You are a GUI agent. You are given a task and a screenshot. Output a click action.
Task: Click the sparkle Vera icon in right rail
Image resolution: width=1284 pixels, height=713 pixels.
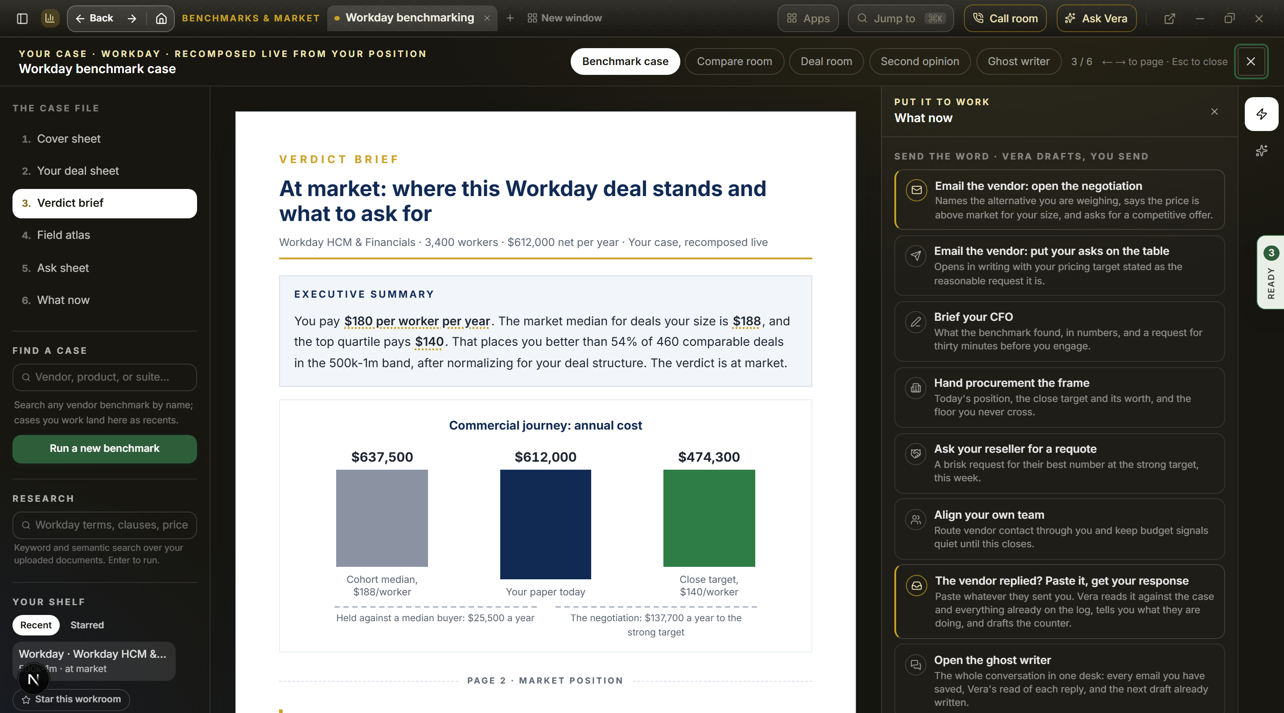click(1261, 151)
